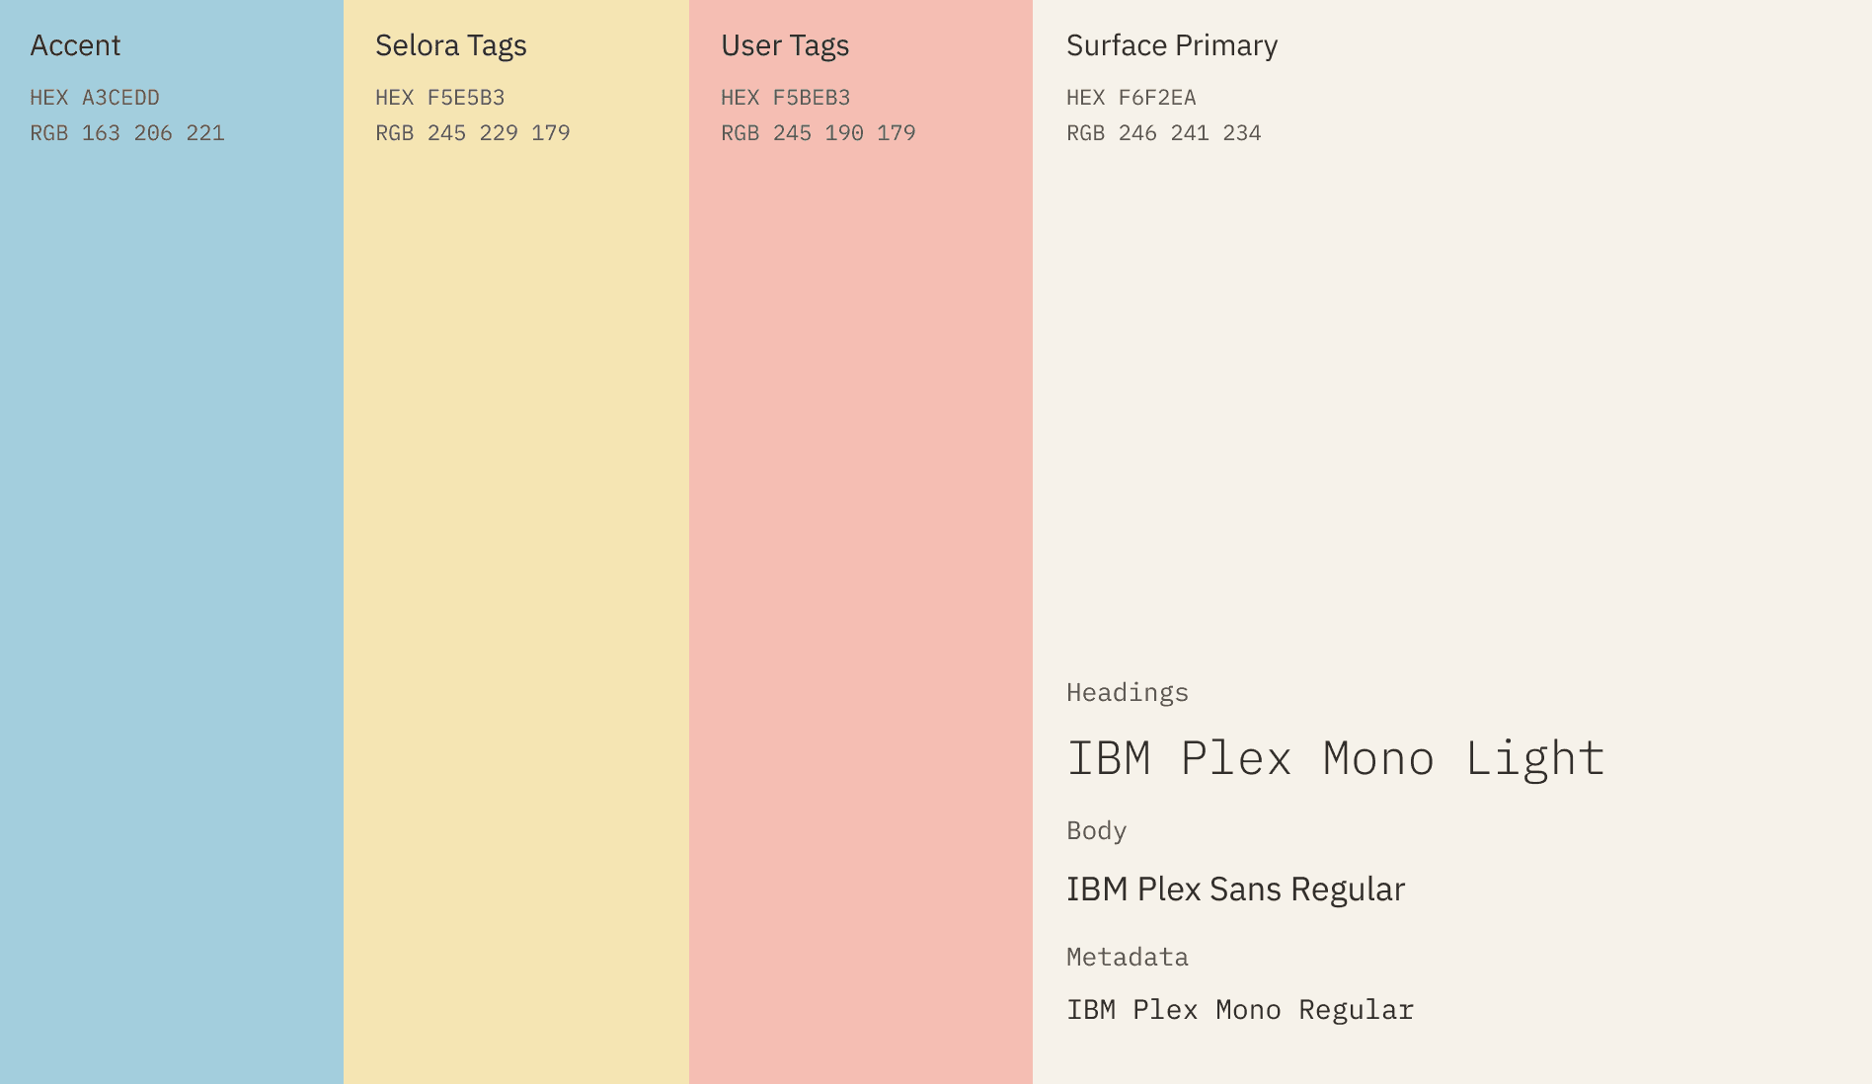The image size is (1872, 1084).
Task: Click the 'Headings' label
Action: pyautogui.click(x=1128, y=693)
